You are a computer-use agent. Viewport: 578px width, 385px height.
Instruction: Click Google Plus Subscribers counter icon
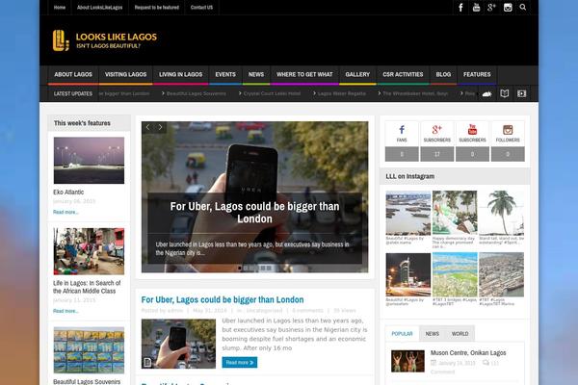point(436,130)
